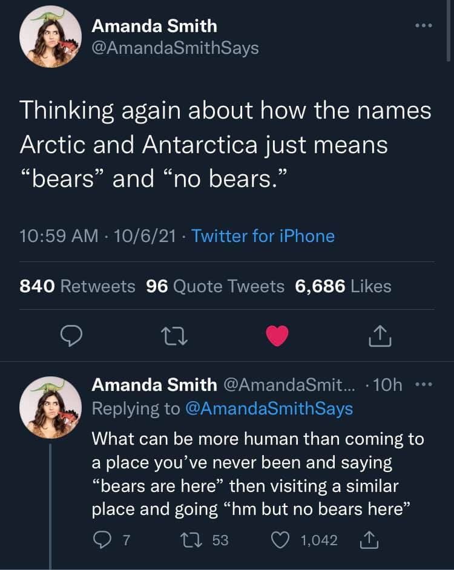The width and height of the screenshot is (454, 570).
Task: Click @AmandaSmithSays in Replying to line
Action: (x=269, y=408)
